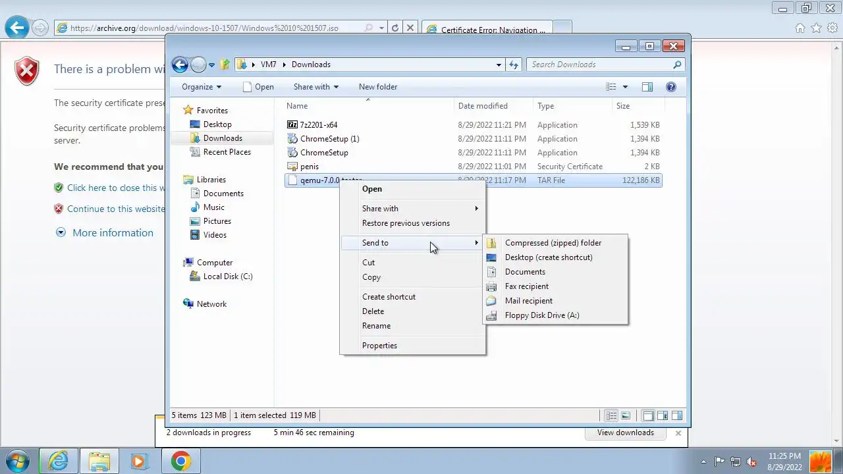The width and height of the screenshot is (843, 474).
Task: Click Explorer back navigation arrow
Action: [x=180, y=65]
